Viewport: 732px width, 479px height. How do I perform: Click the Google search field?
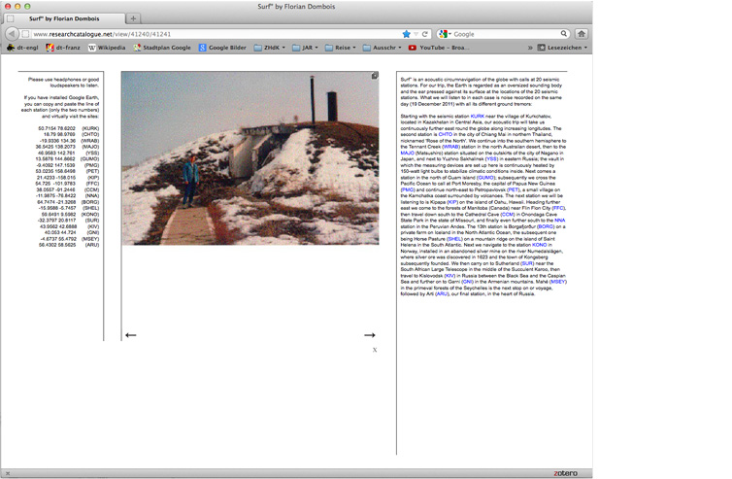506,34
